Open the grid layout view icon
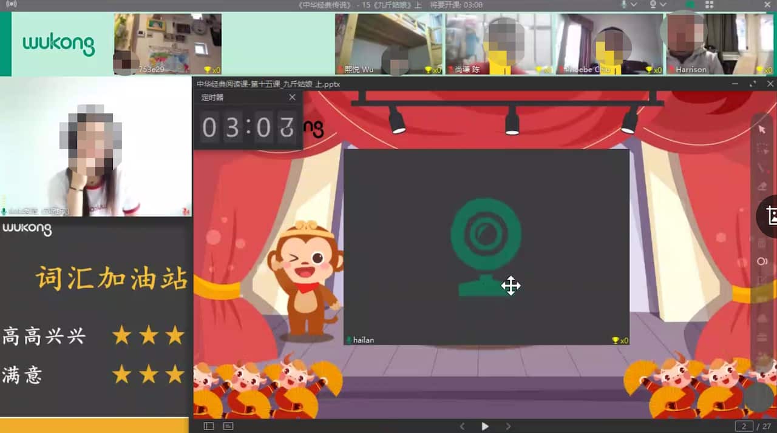 [709, 5]
